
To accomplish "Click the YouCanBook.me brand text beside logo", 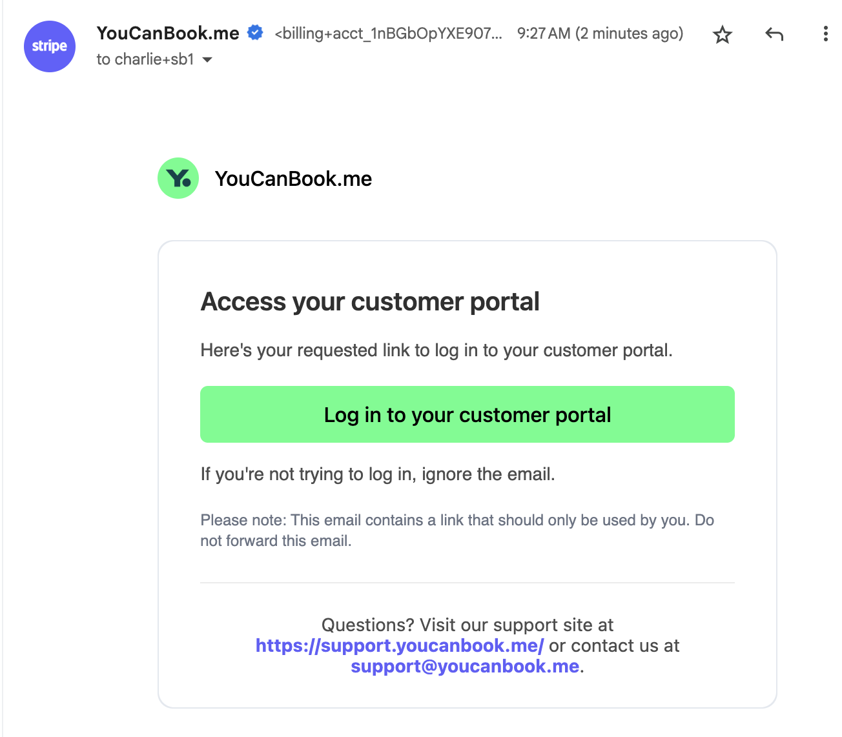I will [x=293, y=179].
